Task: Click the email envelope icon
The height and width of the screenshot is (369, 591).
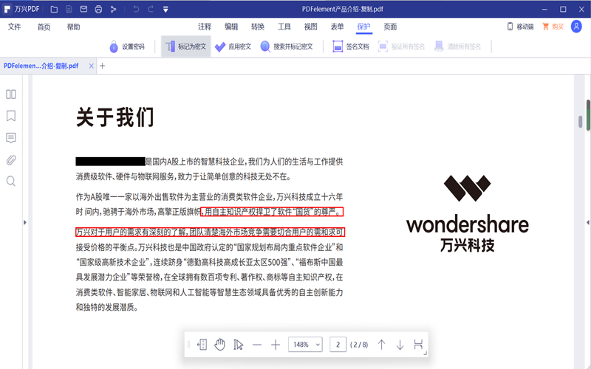Action: (82, 10)
